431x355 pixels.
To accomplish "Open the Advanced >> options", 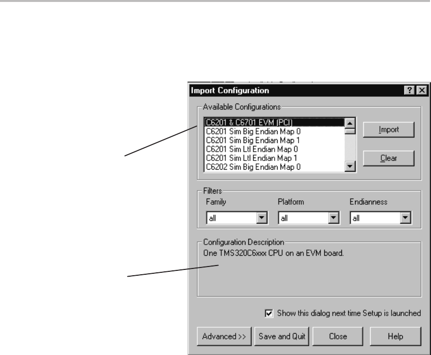I will (x=224, y=337).
